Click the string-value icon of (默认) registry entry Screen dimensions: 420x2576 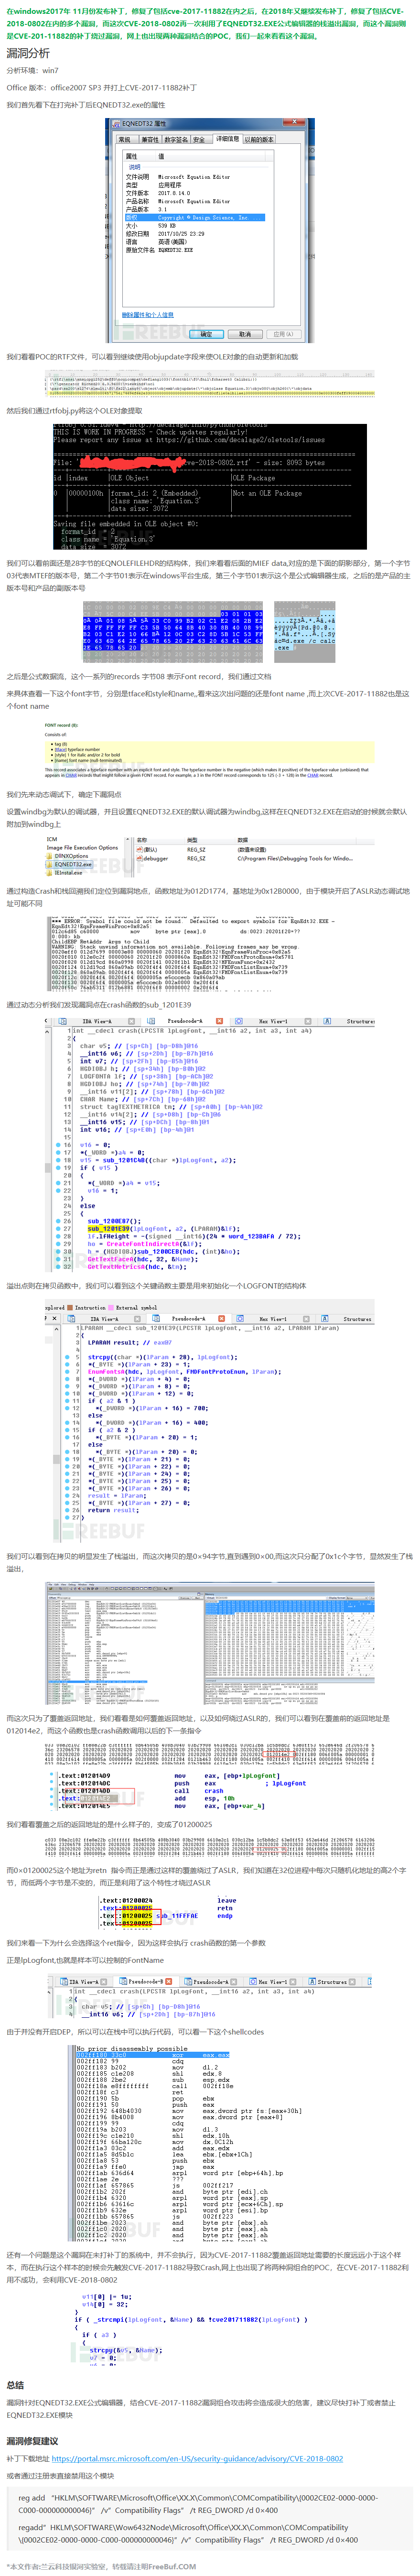coord(139,849)
